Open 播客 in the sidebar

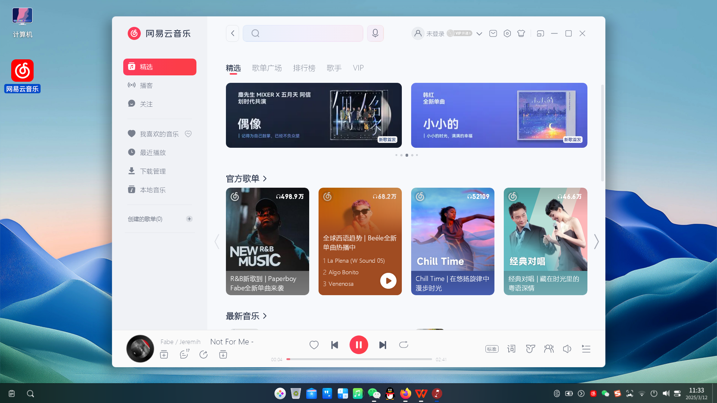[159, 85]
